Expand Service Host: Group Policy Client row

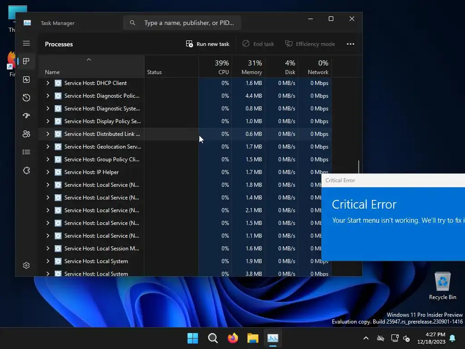tap(48, 160)
